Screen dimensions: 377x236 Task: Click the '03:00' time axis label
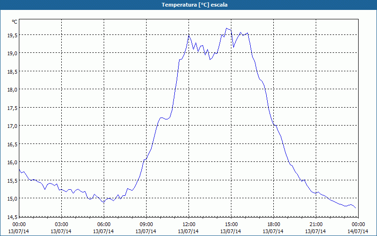click(61, 225)
